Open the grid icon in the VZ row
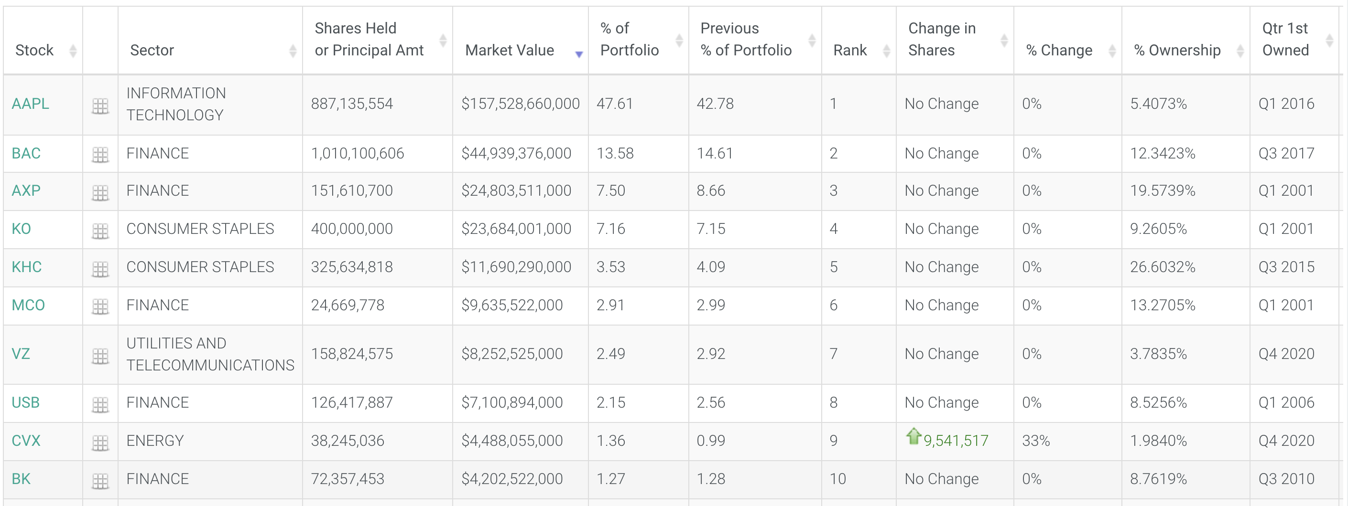This screenshot has width=1348, height=506. click(x=100, y=356)
